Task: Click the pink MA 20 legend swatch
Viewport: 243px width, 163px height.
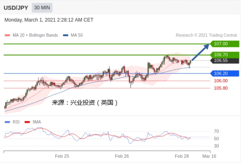Action: click(7, 35)
